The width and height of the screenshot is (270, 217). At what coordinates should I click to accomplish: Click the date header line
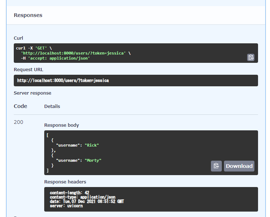tap(87, 201)
